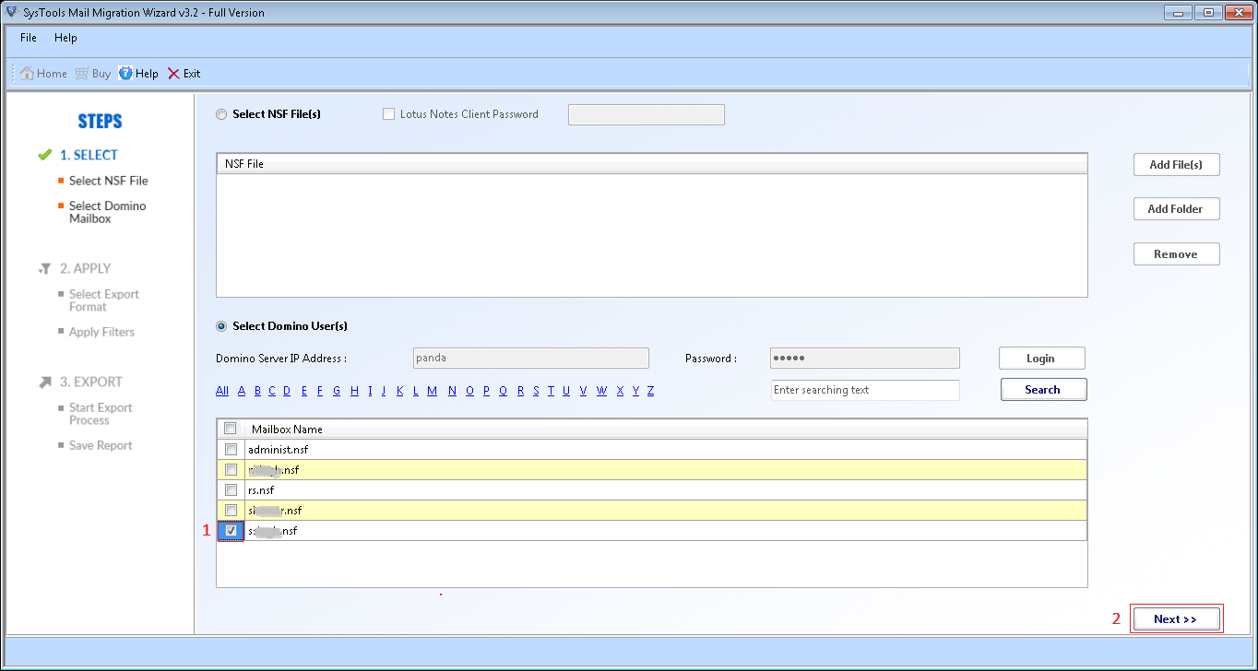
Task: Filter mailboxes by letter A
Action: (242, 391)
